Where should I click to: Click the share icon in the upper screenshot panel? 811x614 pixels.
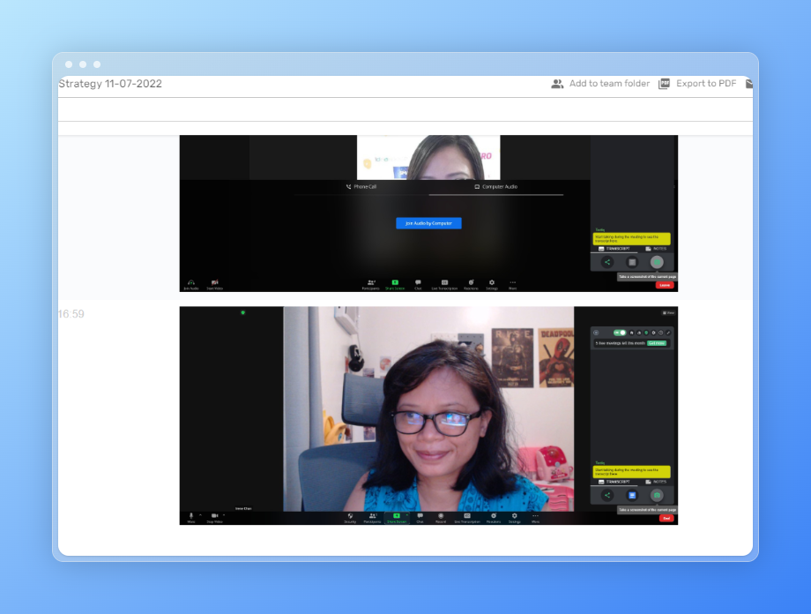point(607,262)
